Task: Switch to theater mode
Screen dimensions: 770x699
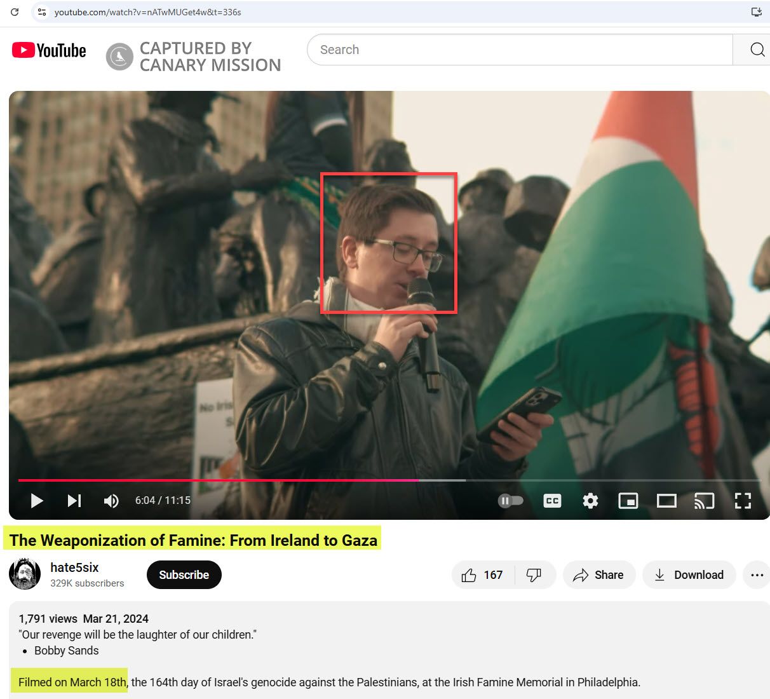Action: pyautogui.click(x=666, y=501)
